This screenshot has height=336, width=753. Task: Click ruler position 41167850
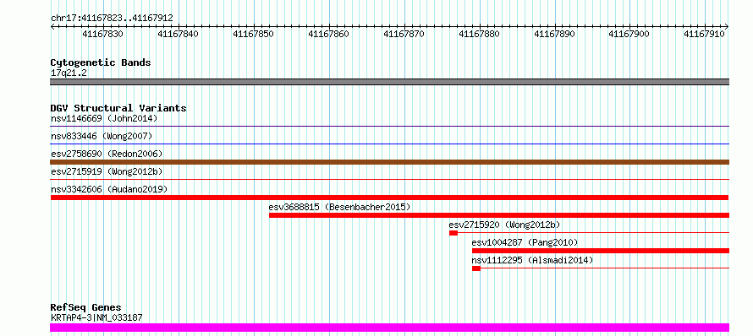pyautogui.click(x=253, y=34)
